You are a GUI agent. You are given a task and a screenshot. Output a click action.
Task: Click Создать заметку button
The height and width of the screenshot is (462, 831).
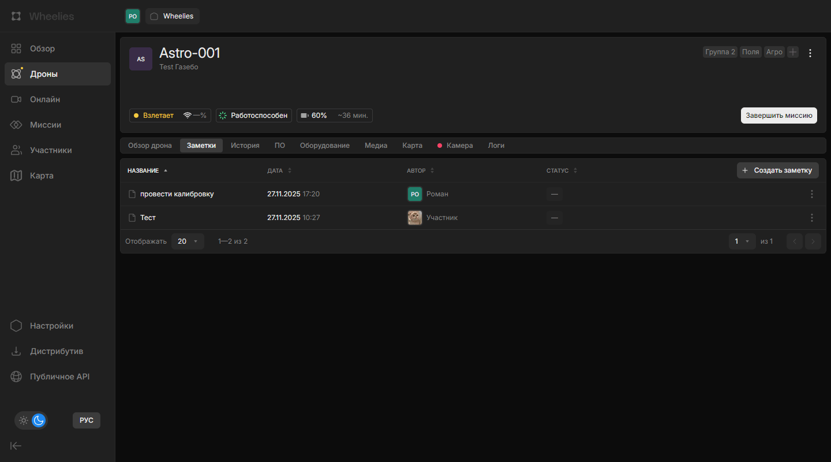(777, 170)
